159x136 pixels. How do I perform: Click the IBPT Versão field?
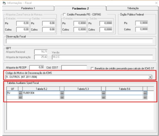pyautogui.click(x=102, y=57)
